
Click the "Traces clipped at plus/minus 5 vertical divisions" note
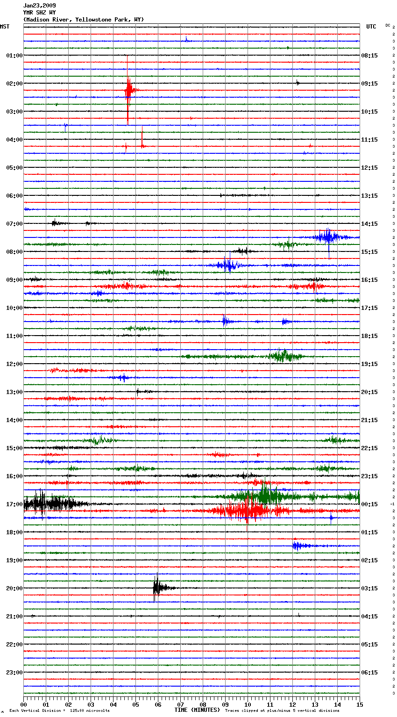click(282, 711)
